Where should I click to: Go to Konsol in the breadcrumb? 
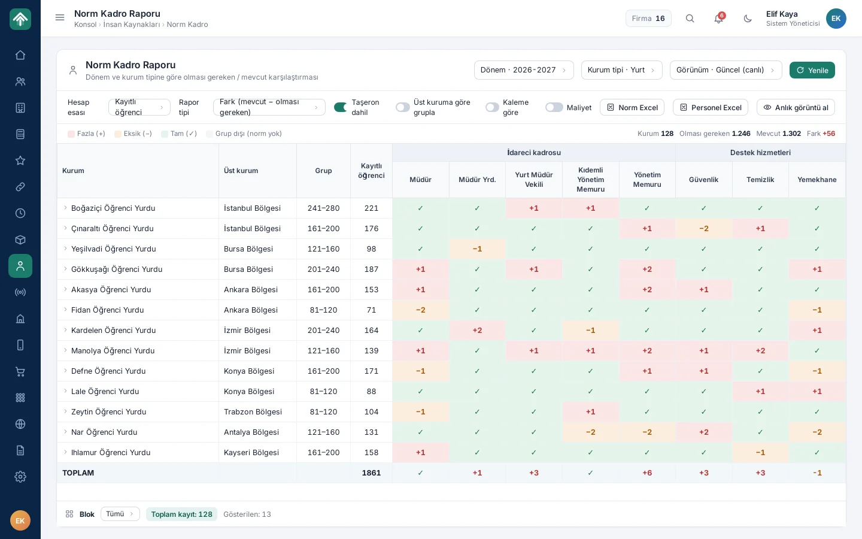click(85, 25)
